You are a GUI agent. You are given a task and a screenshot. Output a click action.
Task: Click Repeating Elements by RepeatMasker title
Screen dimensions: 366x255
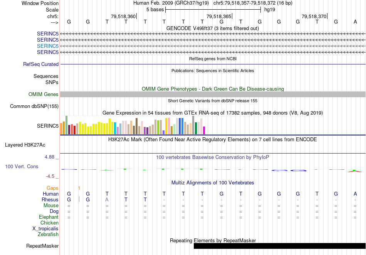coord(213,240)
